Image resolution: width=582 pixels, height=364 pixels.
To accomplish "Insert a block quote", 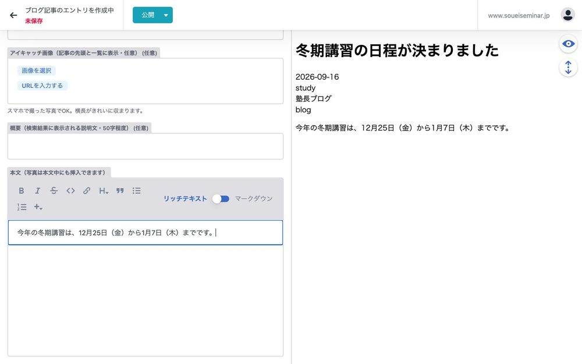I will 120,190.
